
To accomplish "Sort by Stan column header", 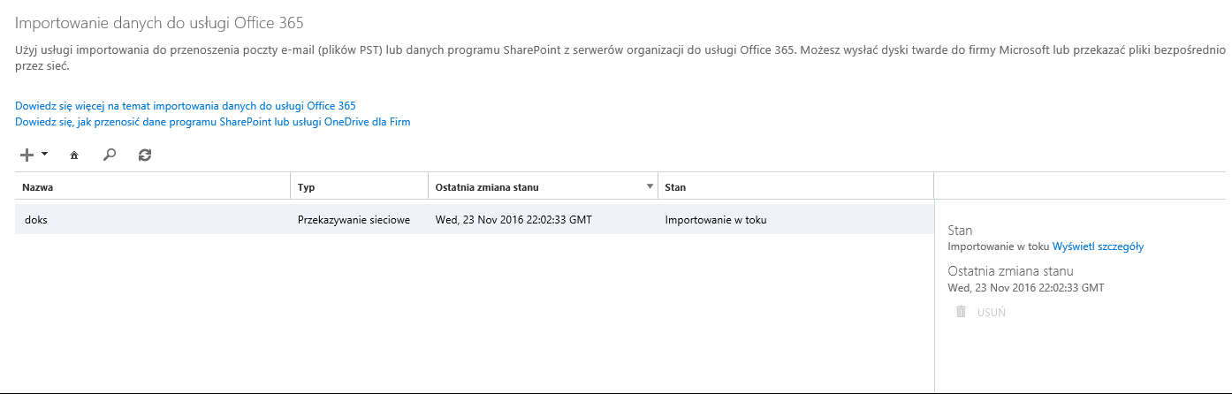I will pyautogui.click(x=795, y=187).
